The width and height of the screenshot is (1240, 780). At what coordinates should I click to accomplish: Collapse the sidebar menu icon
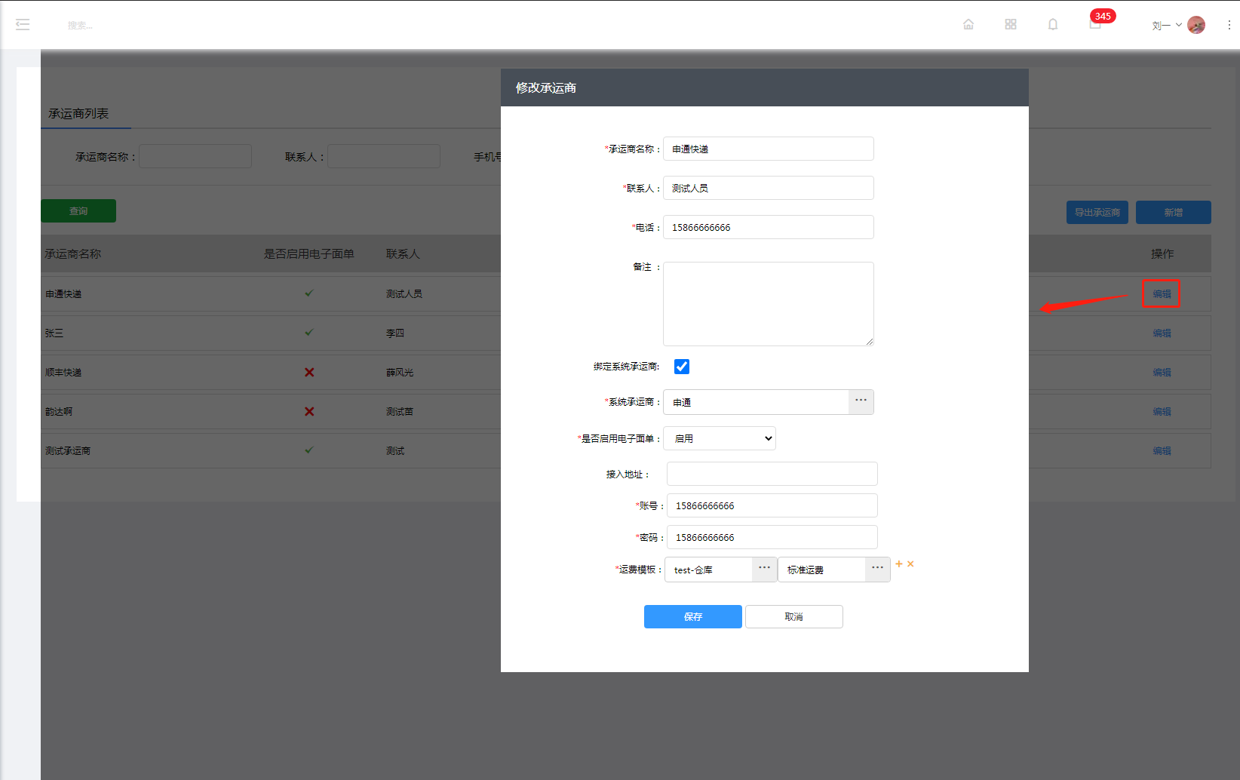tap(23, 25)
